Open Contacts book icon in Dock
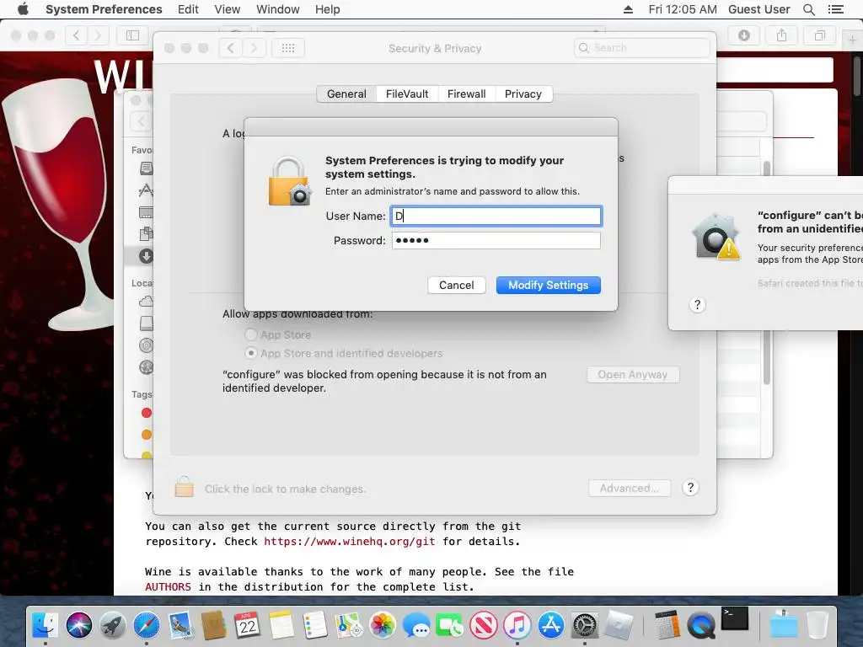 213,626
